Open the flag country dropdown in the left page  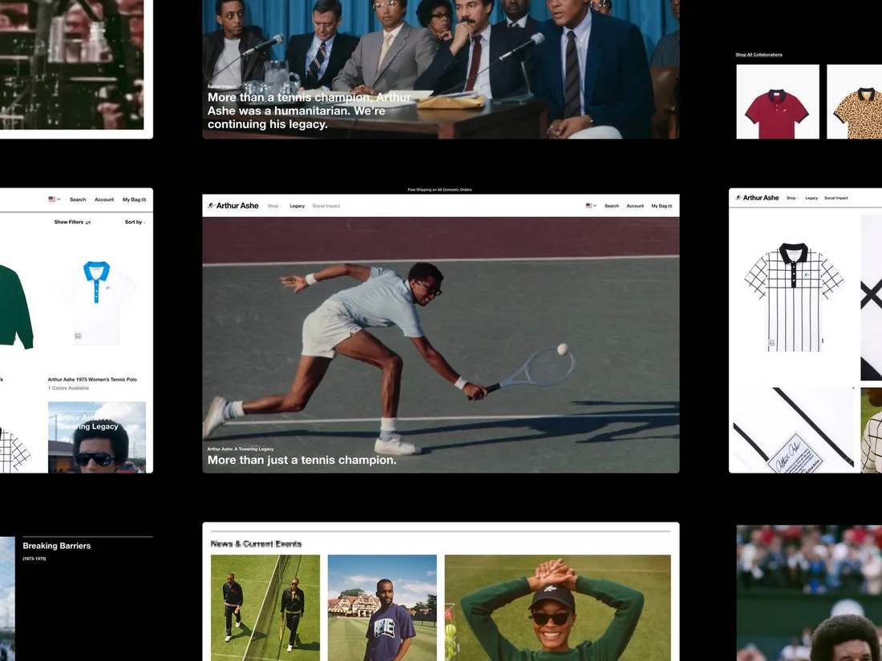(x=55, y=199)
